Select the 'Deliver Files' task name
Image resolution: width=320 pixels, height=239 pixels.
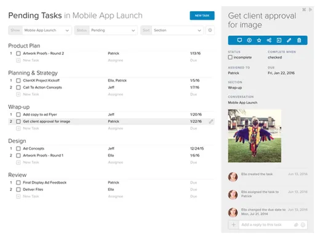(33, 190)
